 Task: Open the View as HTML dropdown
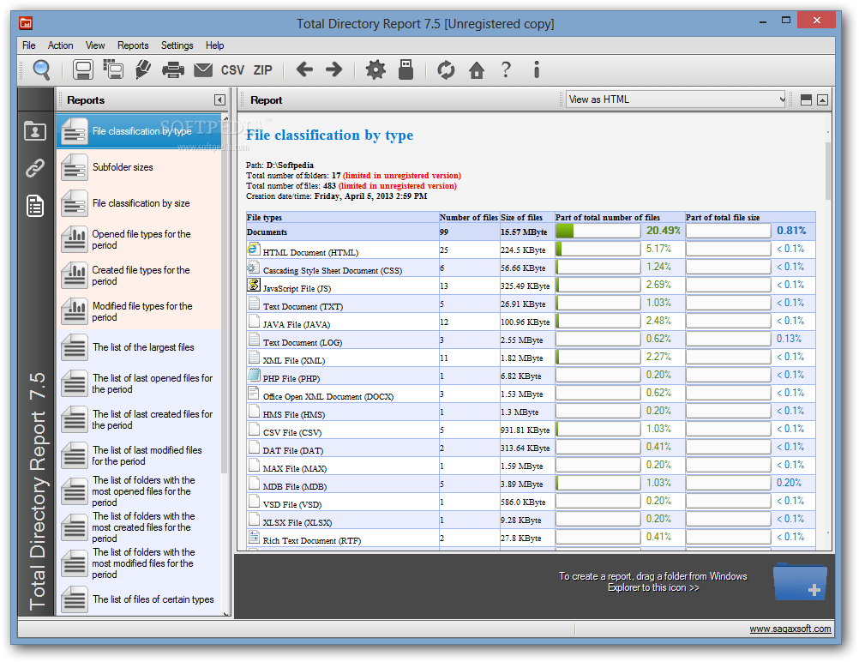pyautogui.click(x=676, y=99)
